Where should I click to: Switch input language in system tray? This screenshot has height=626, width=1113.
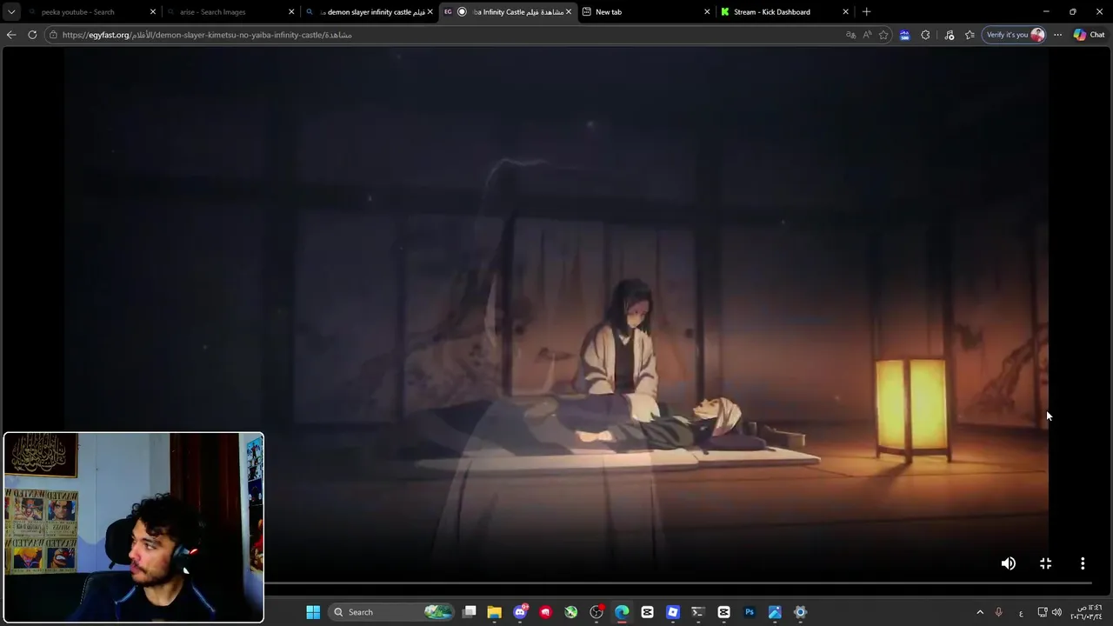1021,612
